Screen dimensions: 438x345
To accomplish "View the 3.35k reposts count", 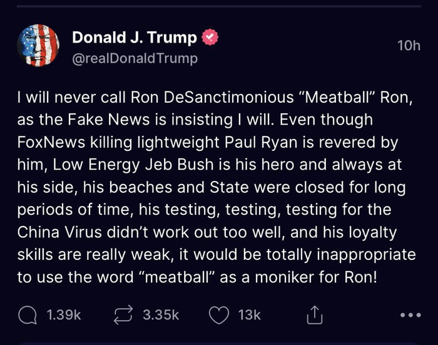I will [x=161, y=315].
